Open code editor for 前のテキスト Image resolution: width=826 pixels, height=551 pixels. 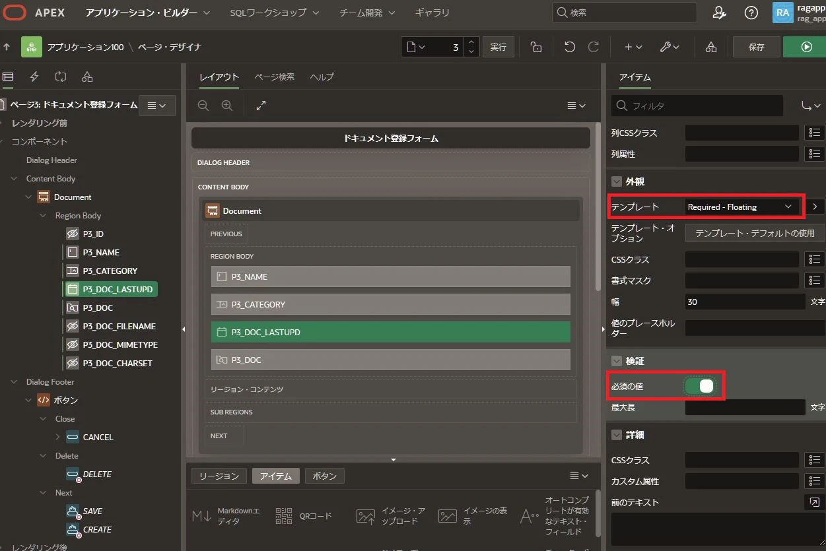coord(815,502)
